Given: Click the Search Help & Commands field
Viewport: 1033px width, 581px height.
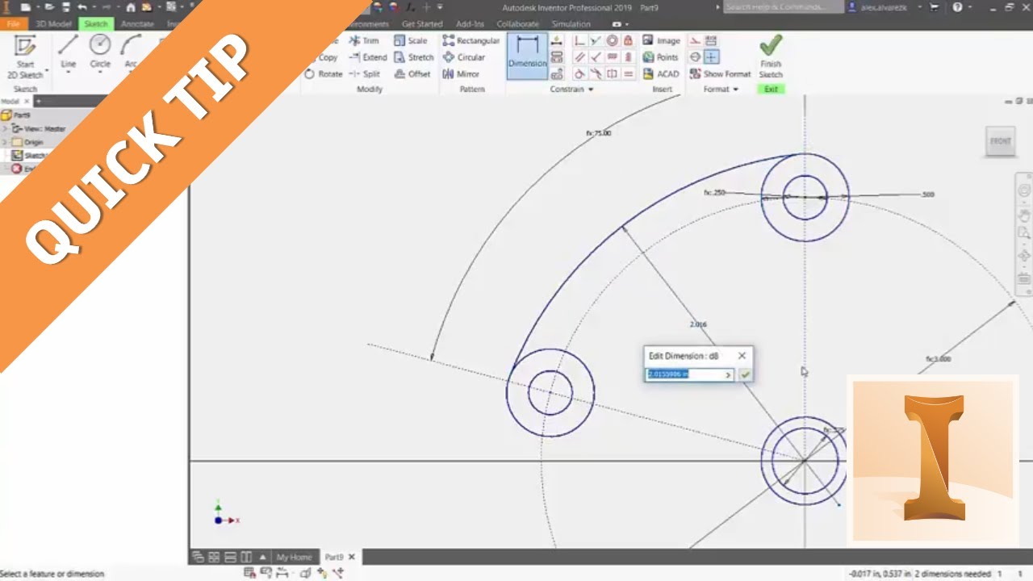Looking at the screenshot, I should 783,7.
